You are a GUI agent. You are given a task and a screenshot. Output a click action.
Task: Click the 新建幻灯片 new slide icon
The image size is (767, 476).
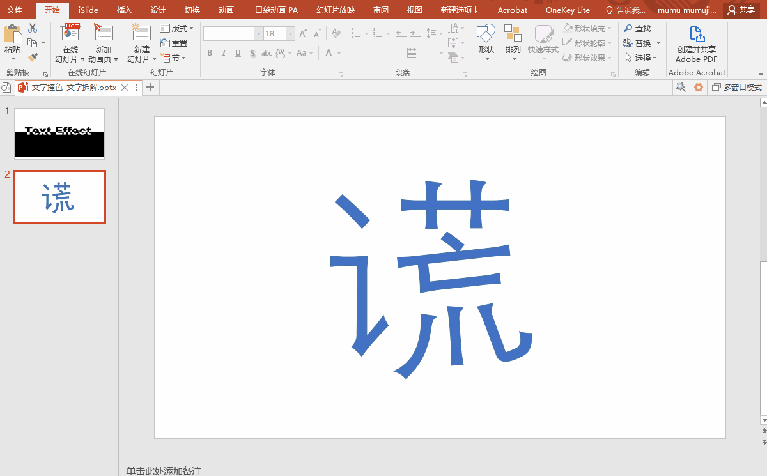point(141,33)
